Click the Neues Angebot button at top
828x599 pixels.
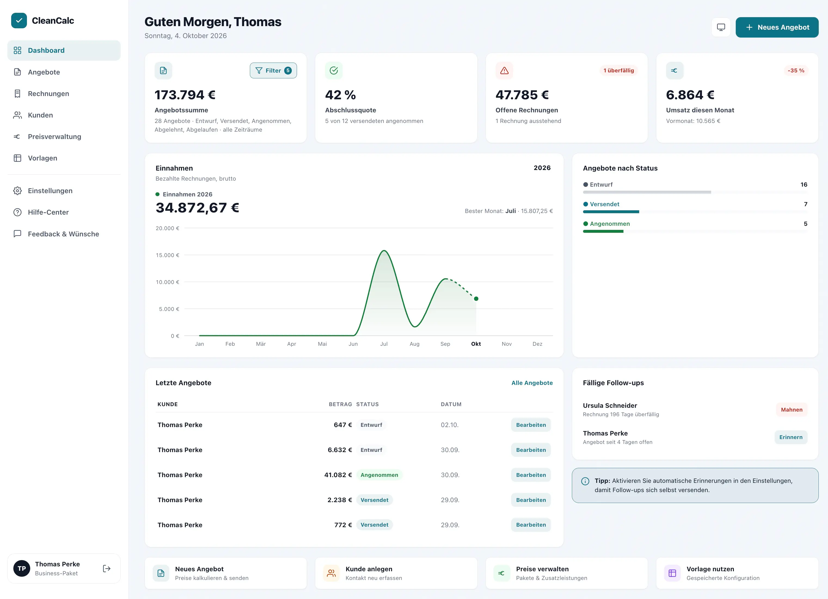click(777, 27)
